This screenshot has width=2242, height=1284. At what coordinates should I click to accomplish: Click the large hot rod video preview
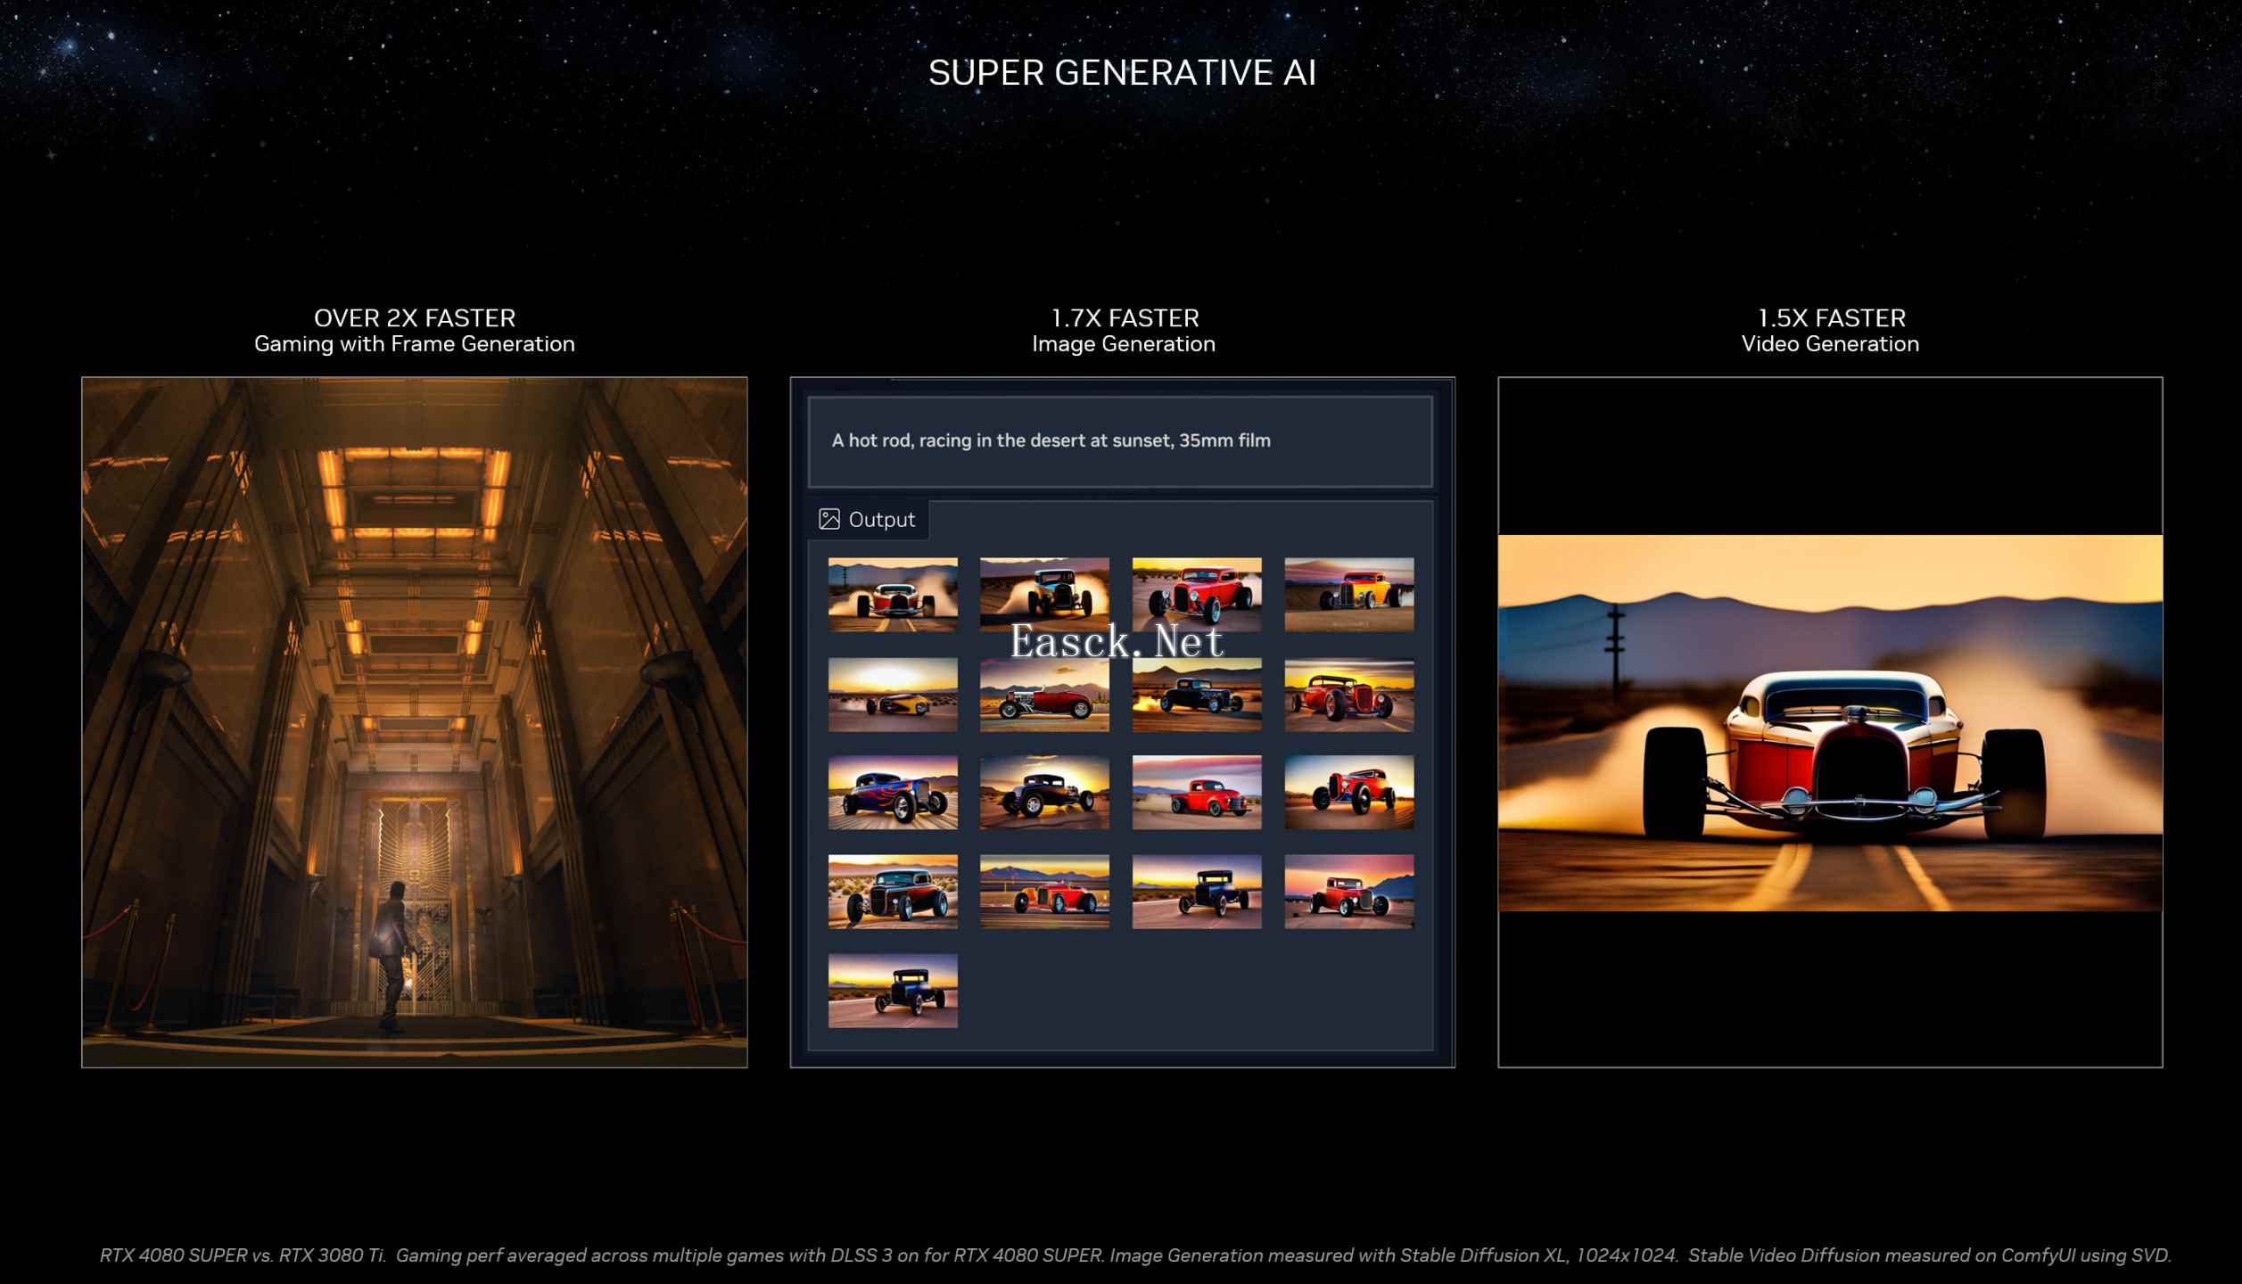(x=1830, y=722)
